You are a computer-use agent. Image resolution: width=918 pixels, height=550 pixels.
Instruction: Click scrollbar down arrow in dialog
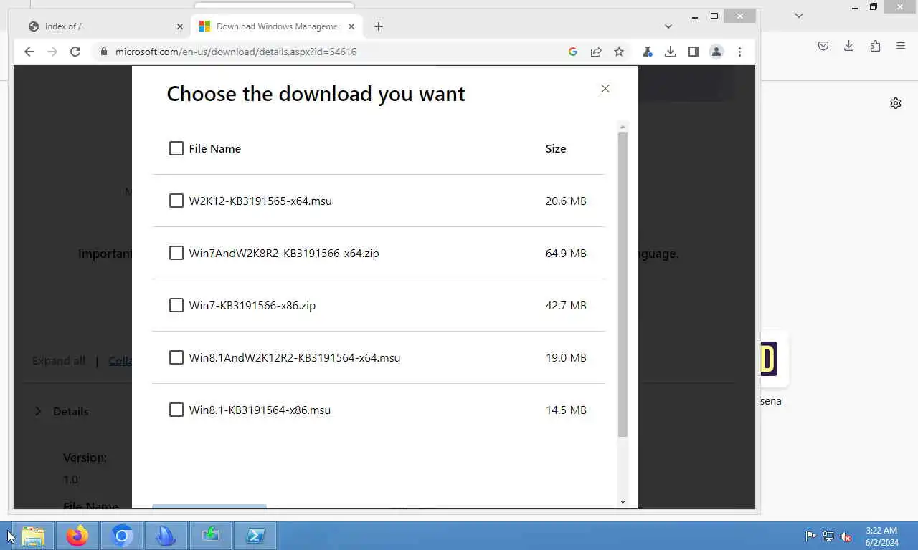[x=623, y=502]
